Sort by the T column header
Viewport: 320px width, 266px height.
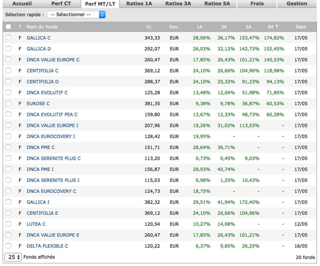pyautogui.click(x=20, y=27)
